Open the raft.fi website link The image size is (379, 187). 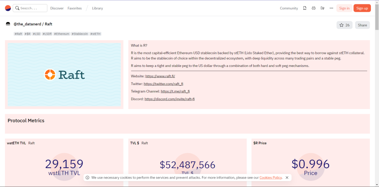coord(160,76)
